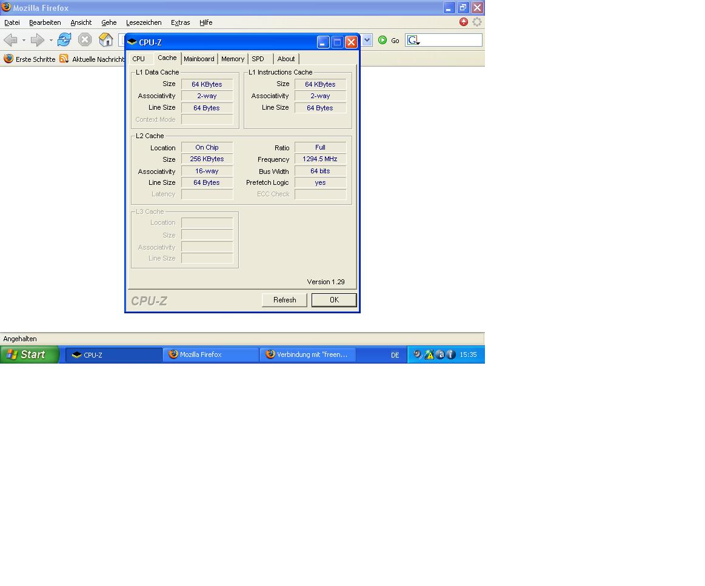Viewport: 705px width, 586px height.
Task: Switch to Mainboard tab
Action: (199, 59)
